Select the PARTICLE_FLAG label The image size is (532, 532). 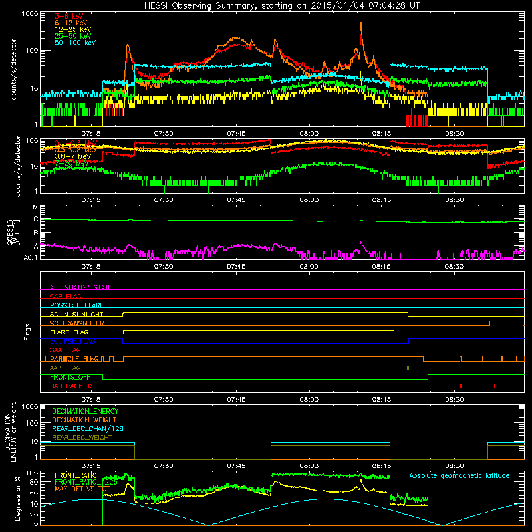pos(74,358)
